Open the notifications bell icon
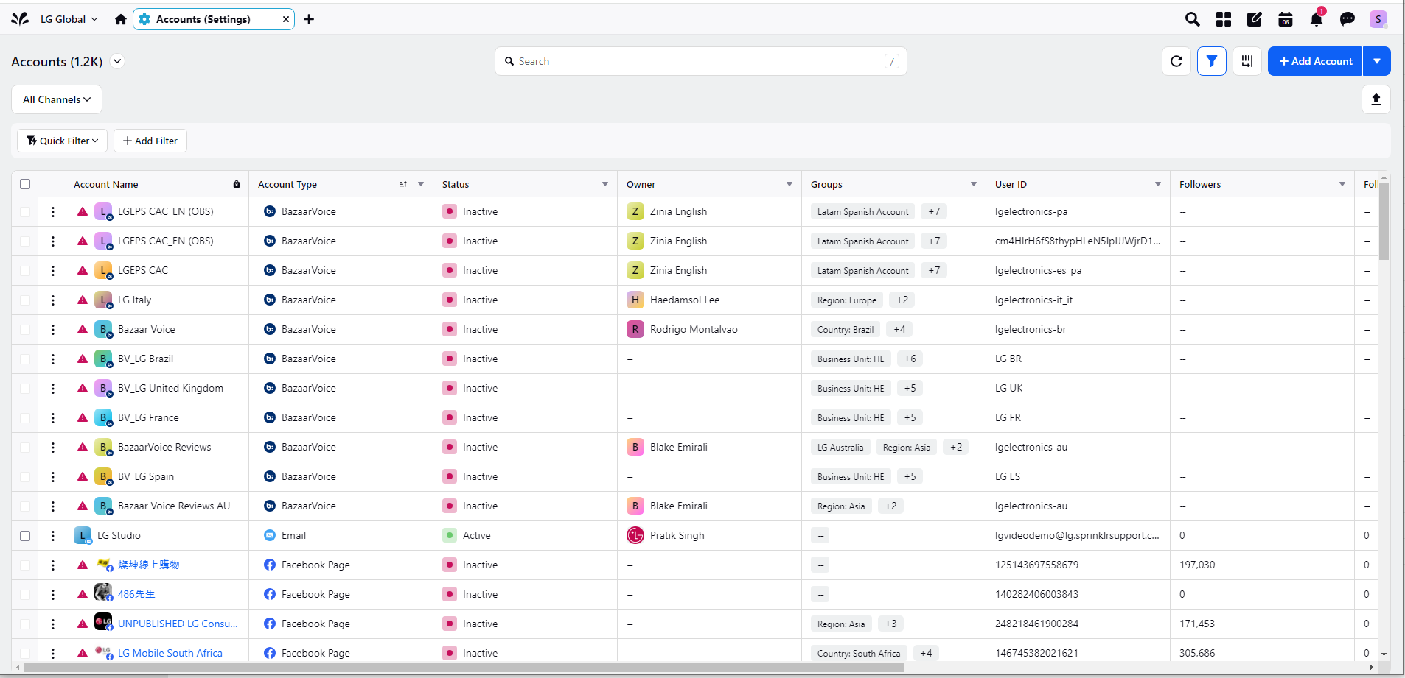 tap(1316, 19)
